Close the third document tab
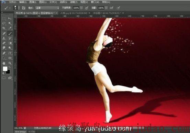Viewport: 190px width, 133px height. pyautogui.click(x=123, y=13)
